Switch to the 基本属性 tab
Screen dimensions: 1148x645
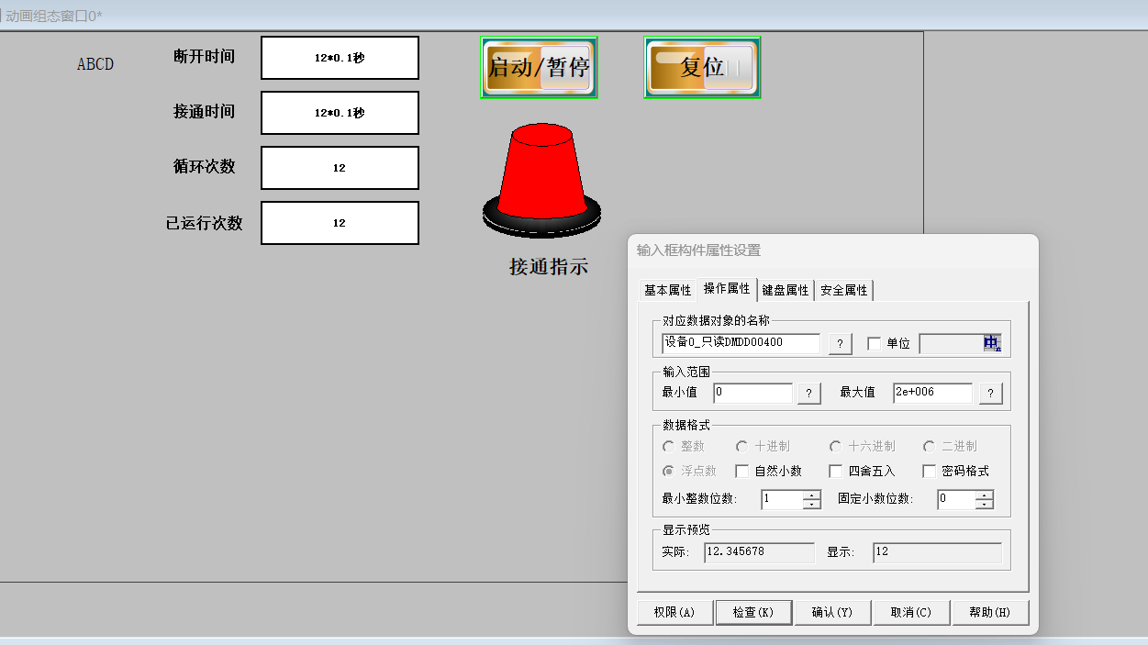coord(667,290)
